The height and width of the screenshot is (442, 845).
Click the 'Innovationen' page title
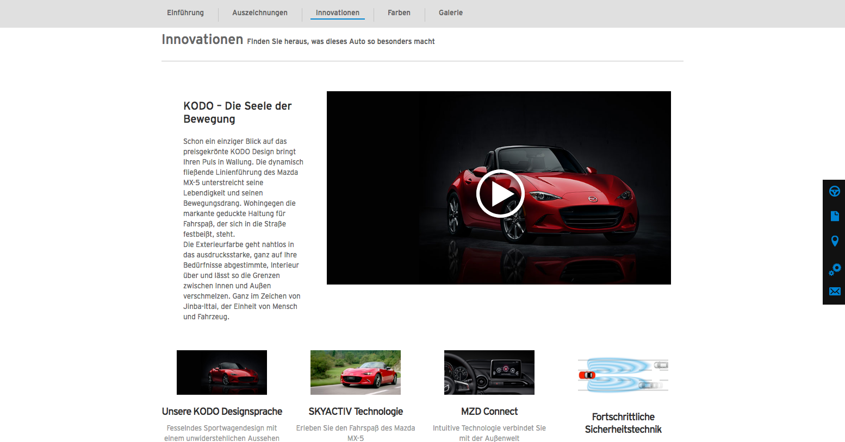coord(202,39)
